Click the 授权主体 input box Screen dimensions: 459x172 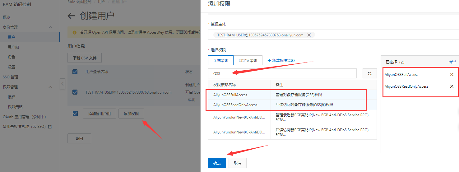[x=333, y=35]
